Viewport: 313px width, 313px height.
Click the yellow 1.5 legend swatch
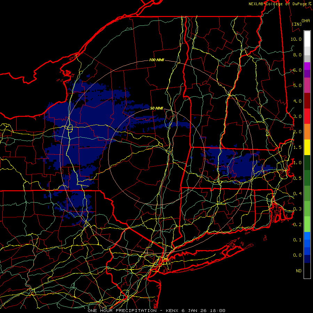coord(307,147)
